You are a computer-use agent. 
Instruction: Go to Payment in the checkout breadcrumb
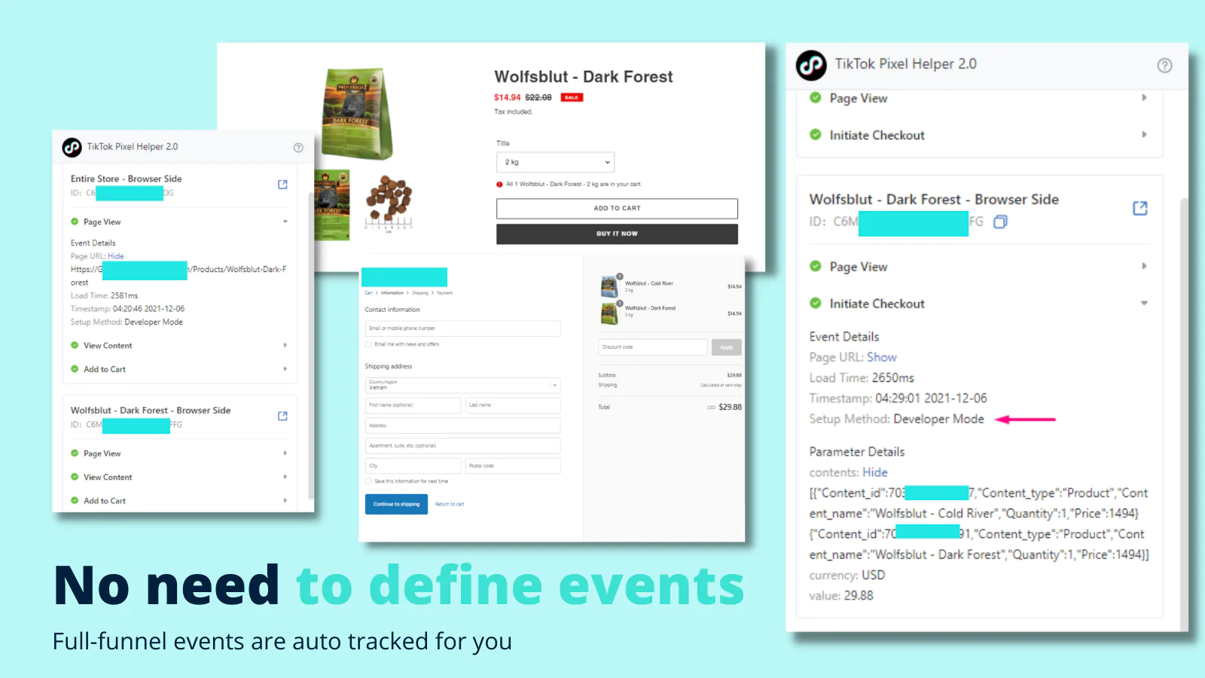(x=445, y=293)
